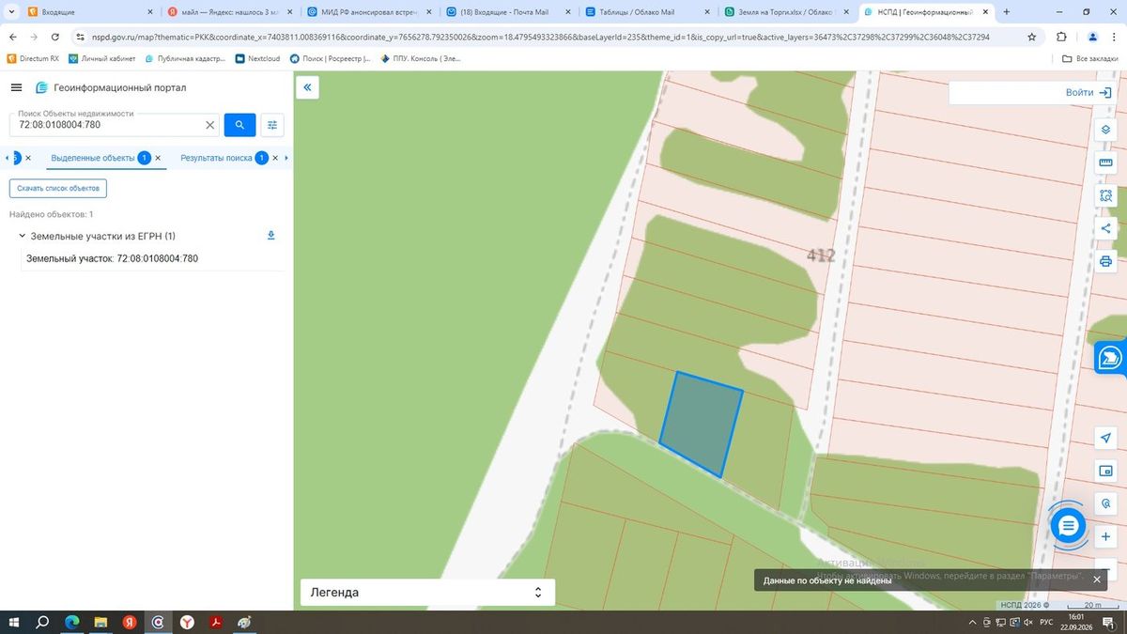Zoom in on the map with plus
Image resolution: width=1127 pixels, height=634 pixels.
point(1105,536)
